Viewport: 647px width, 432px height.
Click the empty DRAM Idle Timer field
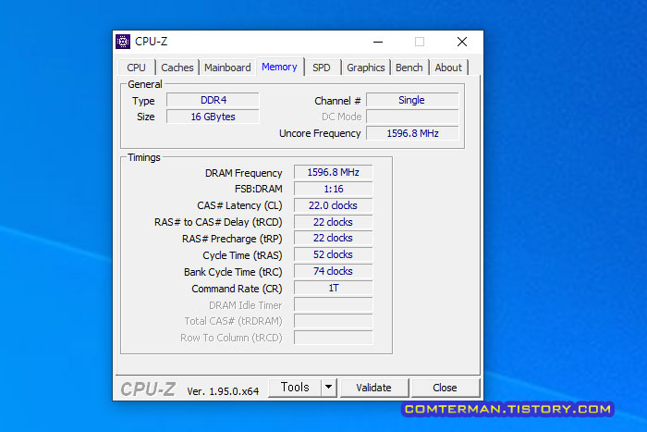[333, 304]
